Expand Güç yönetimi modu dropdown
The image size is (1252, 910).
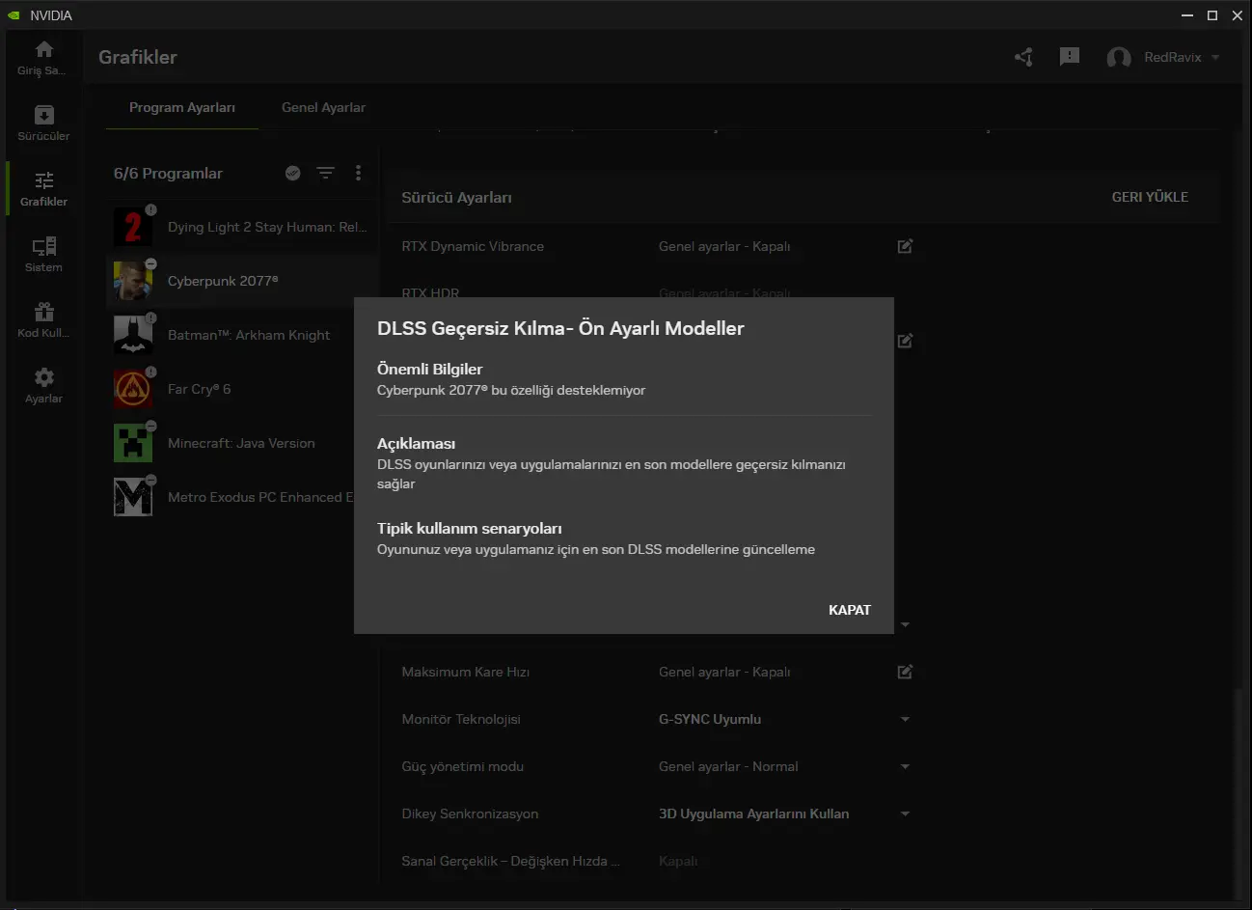[905, 766]
